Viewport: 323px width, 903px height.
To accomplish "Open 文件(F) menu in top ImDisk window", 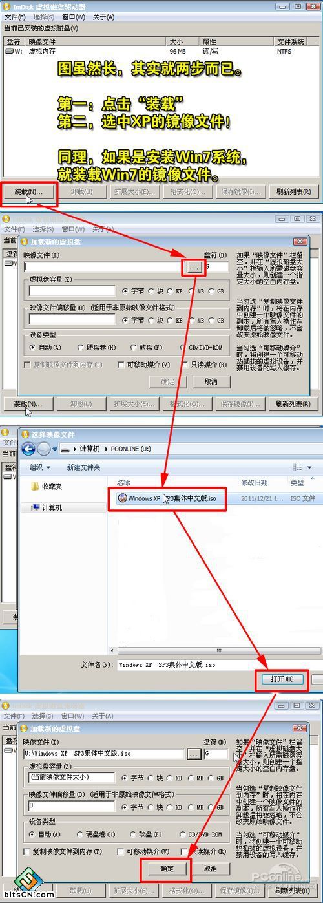I will [x=15, y=16].
